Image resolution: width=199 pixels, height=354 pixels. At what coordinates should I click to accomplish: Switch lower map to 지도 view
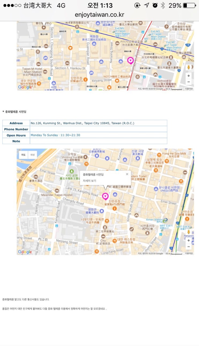point(23,155)
